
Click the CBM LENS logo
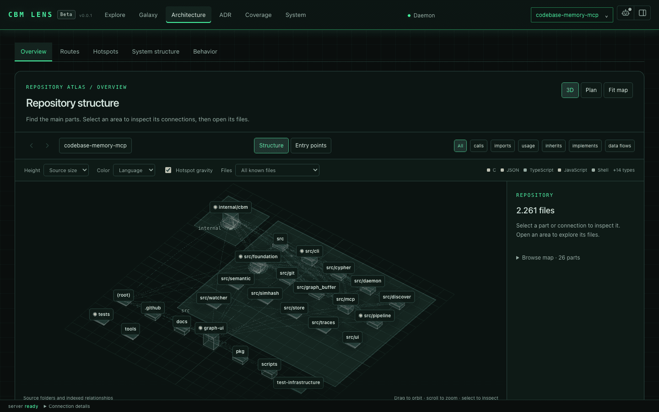point(30,15)
